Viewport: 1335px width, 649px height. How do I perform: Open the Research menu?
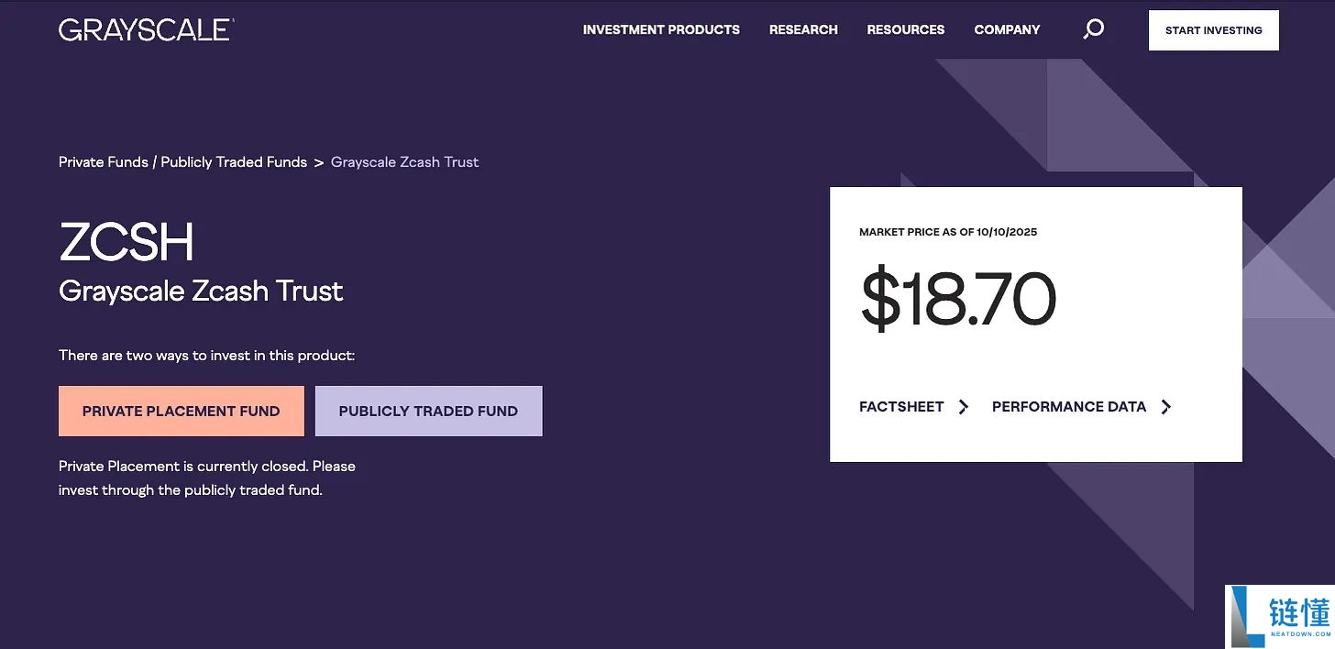803,29
